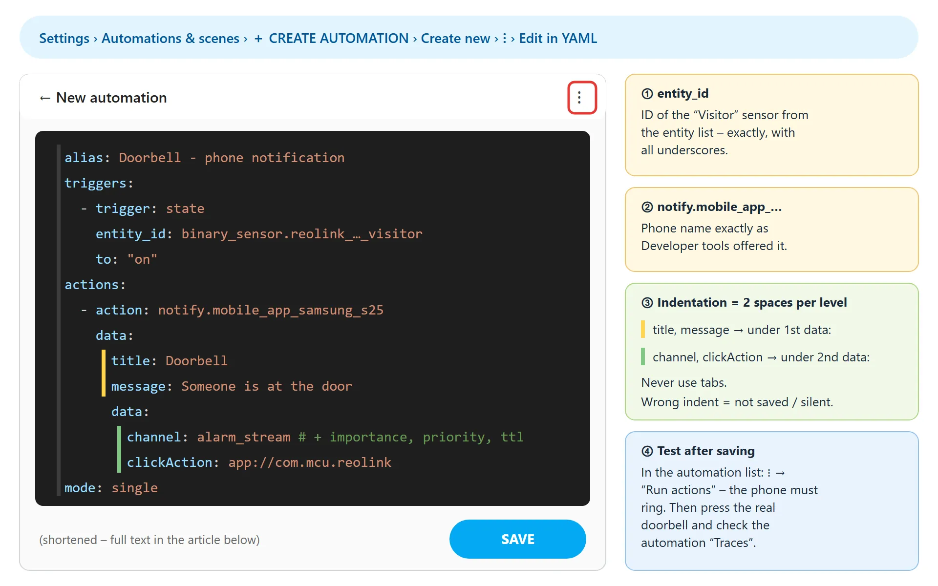
Task: Click the 'Never use tabs.' note text
Action: [x=684, y=382]
